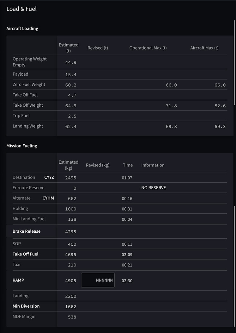
Task: Select the alternate airport code CYHM
Action: pyautogui.click(x=48, y=198)
